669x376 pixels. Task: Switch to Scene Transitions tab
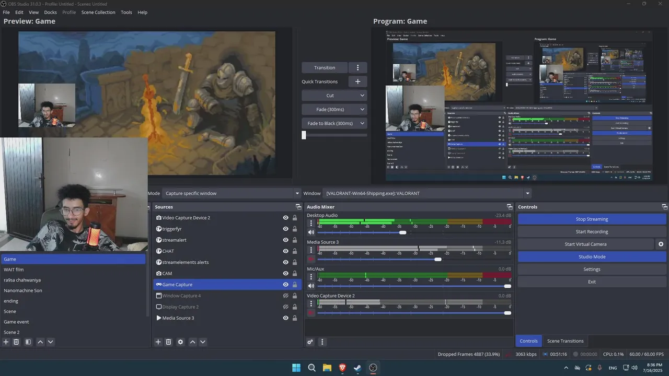tap(565, 341)
